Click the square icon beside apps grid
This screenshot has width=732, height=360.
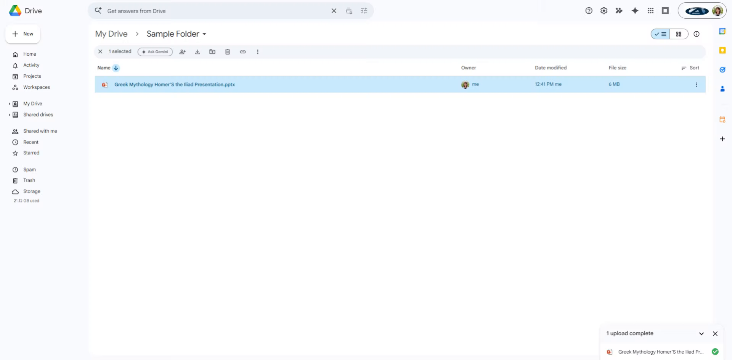click(x=665, y=11)
